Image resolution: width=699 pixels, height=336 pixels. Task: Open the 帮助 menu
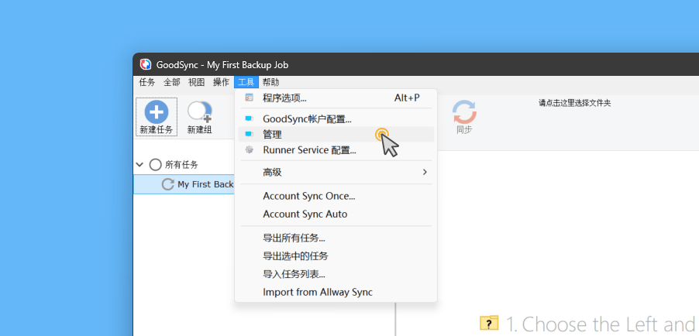point(270,82)
